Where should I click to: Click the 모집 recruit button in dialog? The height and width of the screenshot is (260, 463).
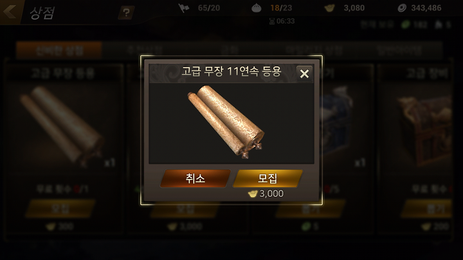click(x=268, y=178)
